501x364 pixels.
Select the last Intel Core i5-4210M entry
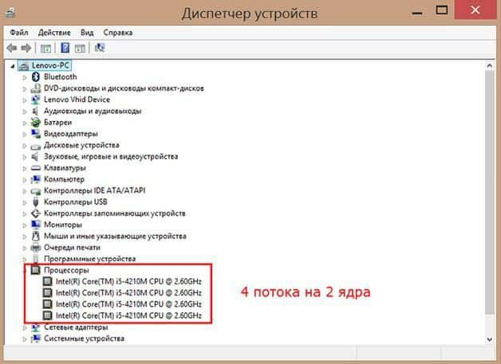tap(128, 315)
